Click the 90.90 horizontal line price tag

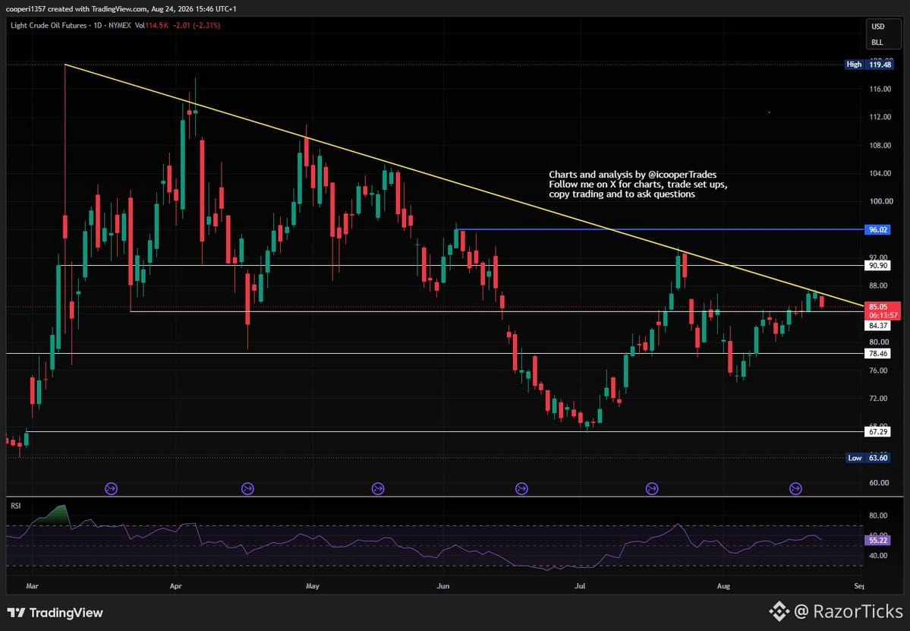click(x=879, y=265)
